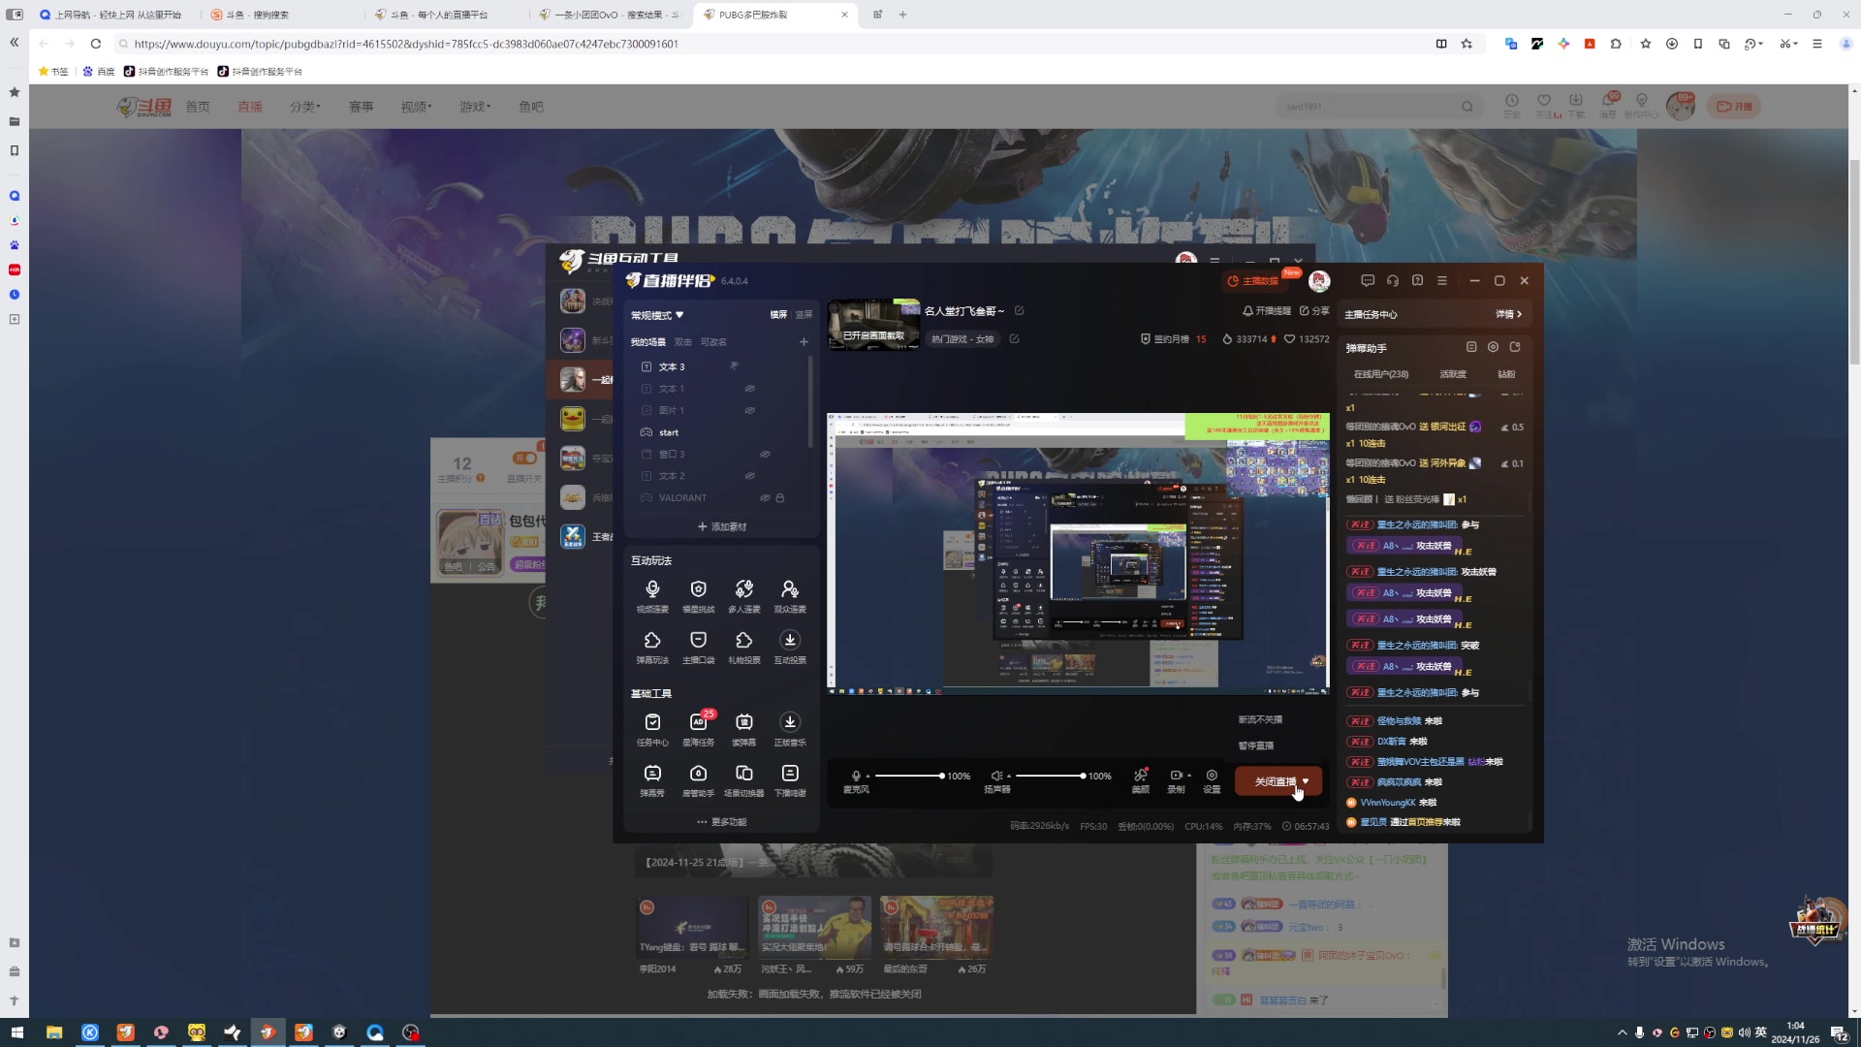Expand 麦克风 device arrow
This screenshot has height=1047, width=1861.
pos(867,777)
